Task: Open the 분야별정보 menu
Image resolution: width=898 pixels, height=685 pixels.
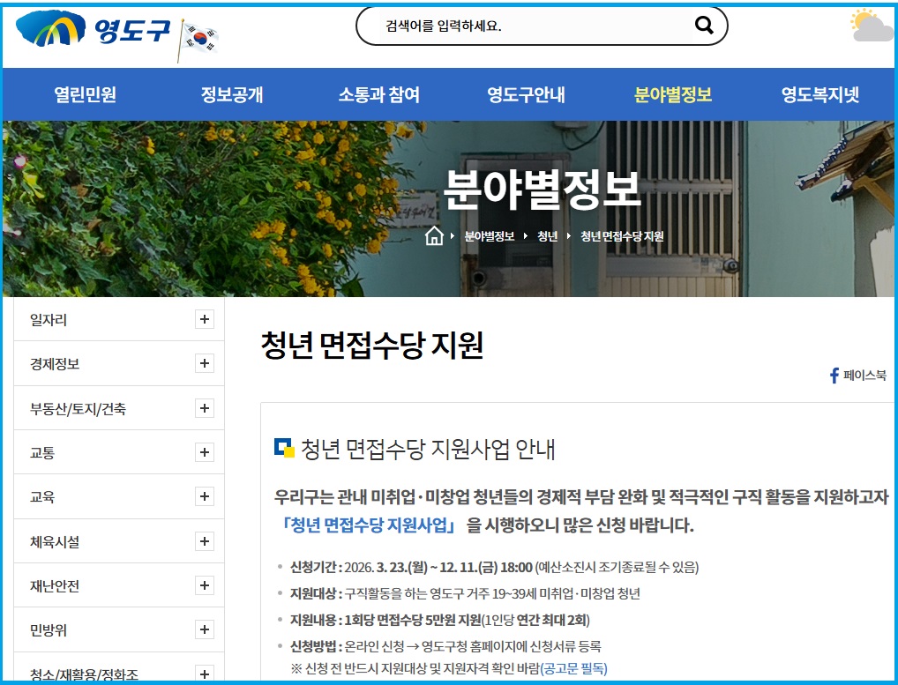Action: click(673, 94)
